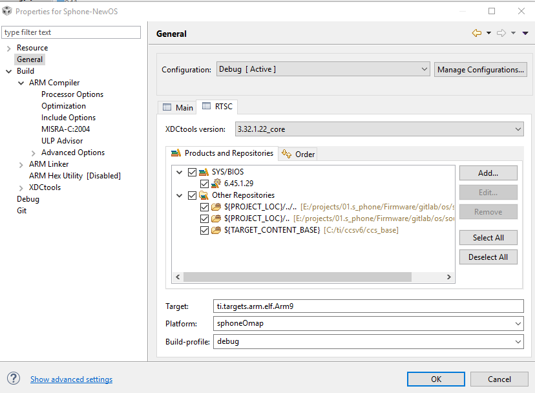
Task: Open the Show advanced settings link
Action: pyautogui.click(x=71, y=379)
